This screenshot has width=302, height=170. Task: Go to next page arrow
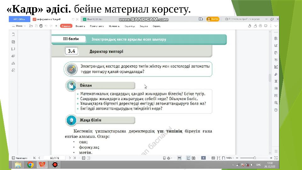[70, 158]
